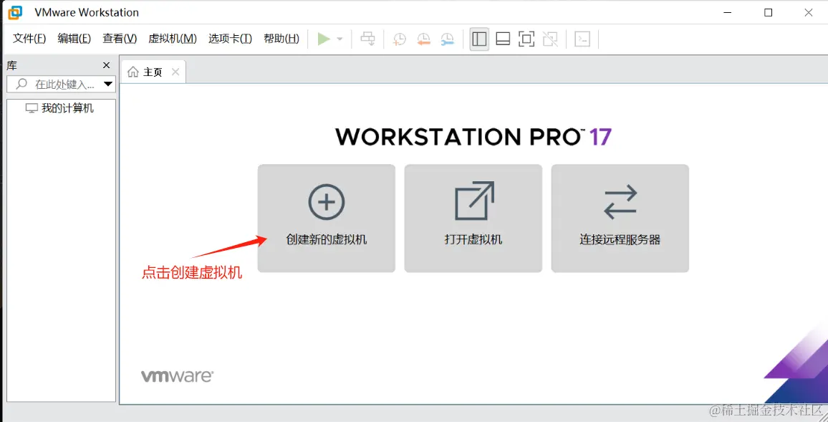Close the 主页 tab

point(175,72)
